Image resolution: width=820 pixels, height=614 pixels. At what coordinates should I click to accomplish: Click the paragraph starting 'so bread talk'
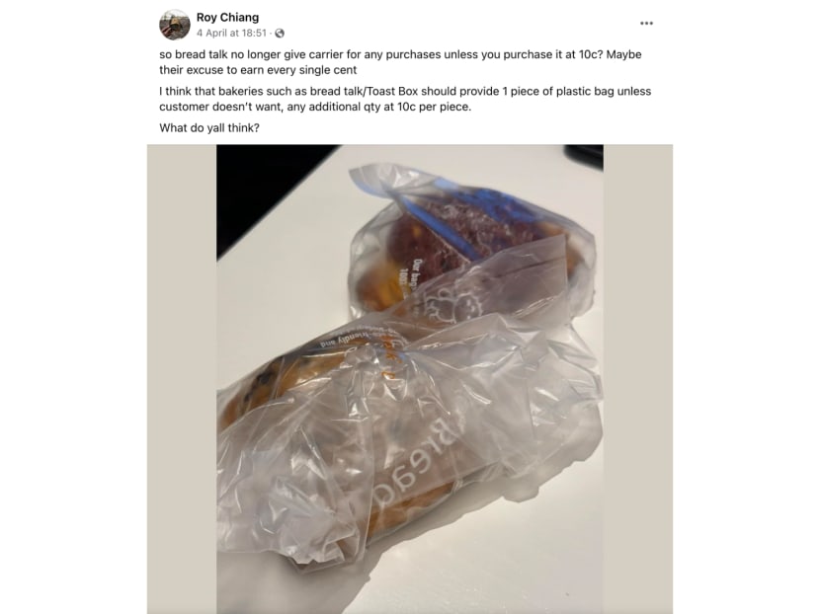coord(400,62)
